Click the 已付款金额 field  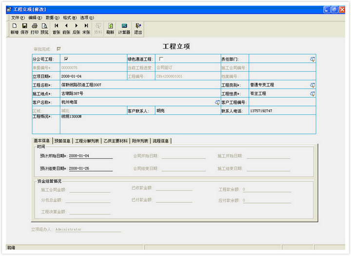pos(174,200)
